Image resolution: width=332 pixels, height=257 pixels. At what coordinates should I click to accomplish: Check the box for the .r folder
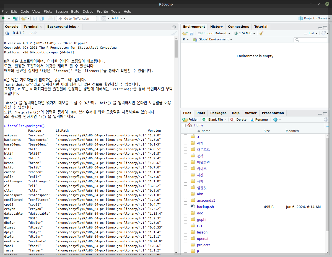pos(185,136)
